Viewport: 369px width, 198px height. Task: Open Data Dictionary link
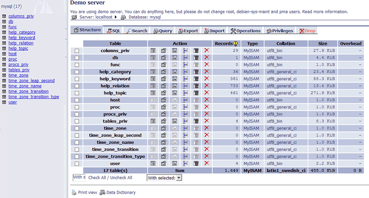(121, 192)
